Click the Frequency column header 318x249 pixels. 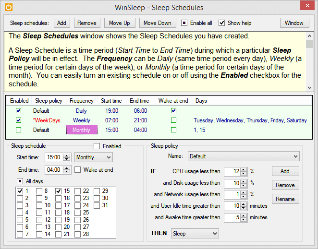pos(82,101)
